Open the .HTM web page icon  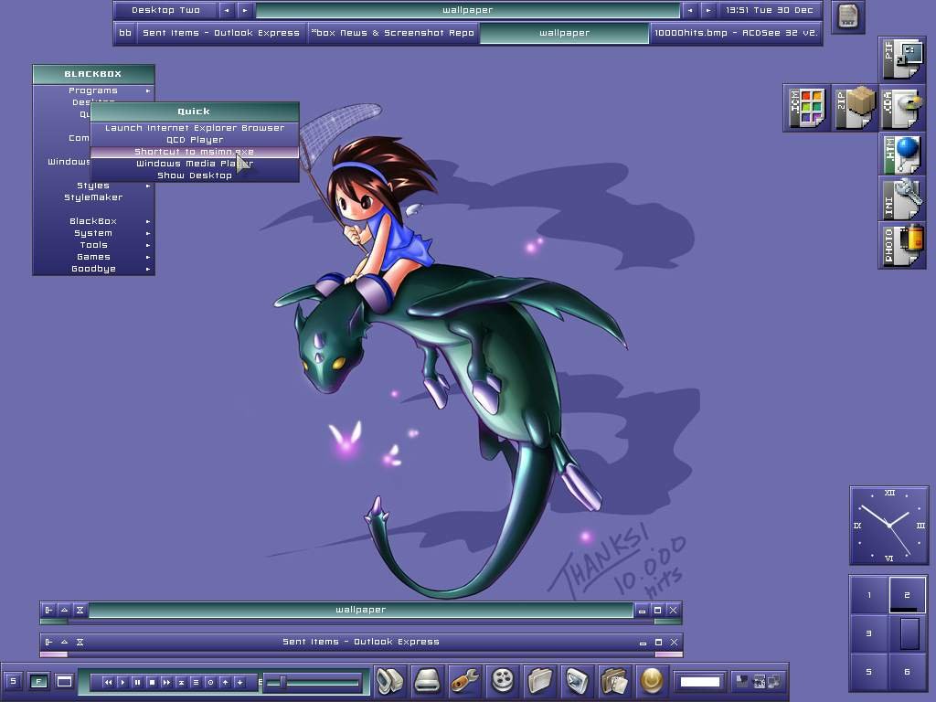(x=902, y=154)
